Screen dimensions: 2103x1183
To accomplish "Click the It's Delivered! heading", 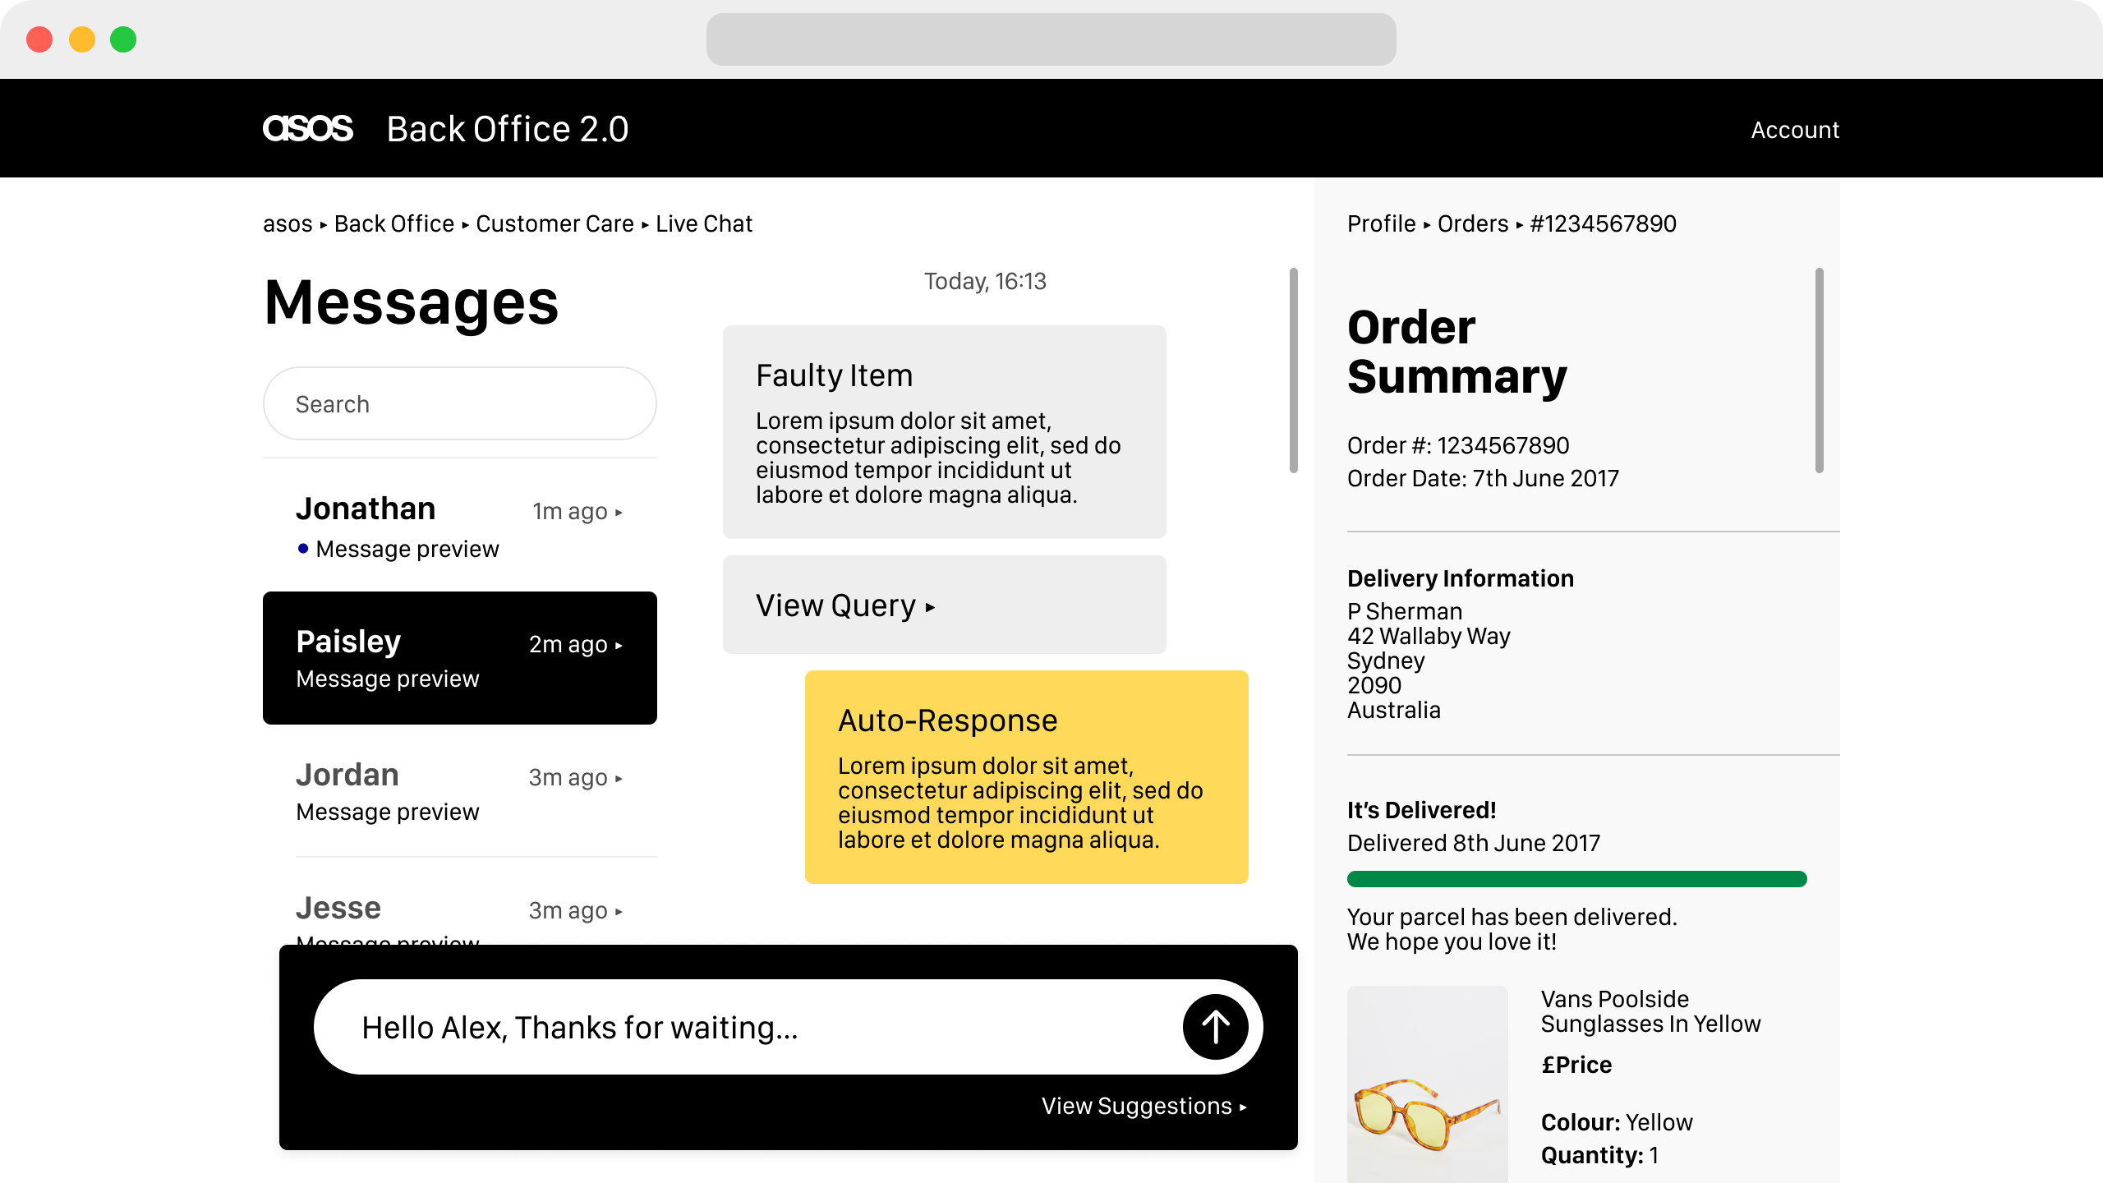I will tap(1421, 810).
